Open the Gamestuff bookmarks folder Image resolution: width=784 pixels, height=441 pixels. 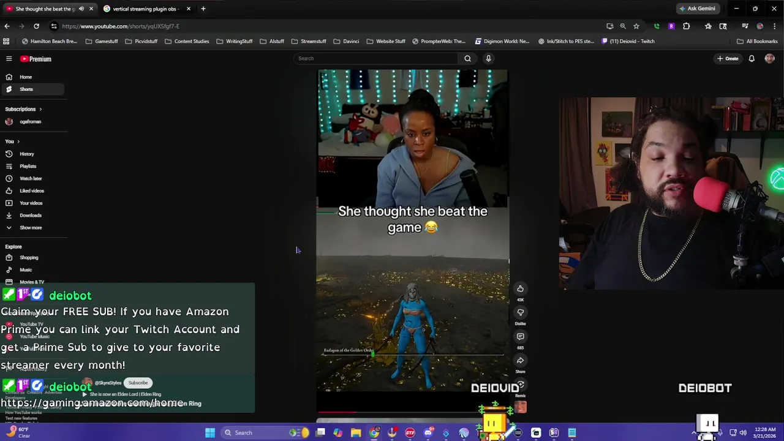click(102, 41)
